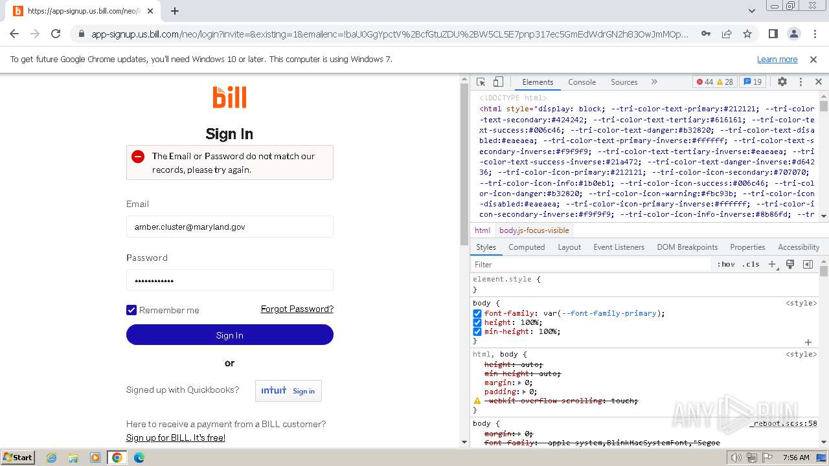Click the styles Filter input
Screen dimensions: 829x466
click(x=591, y=264)
